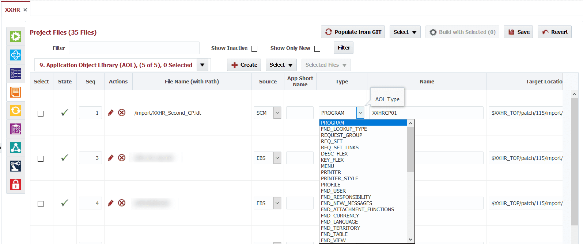This screenshot has height=244, width=583.
Task: Click the green gear icon in sidebar
Action: 16,36
